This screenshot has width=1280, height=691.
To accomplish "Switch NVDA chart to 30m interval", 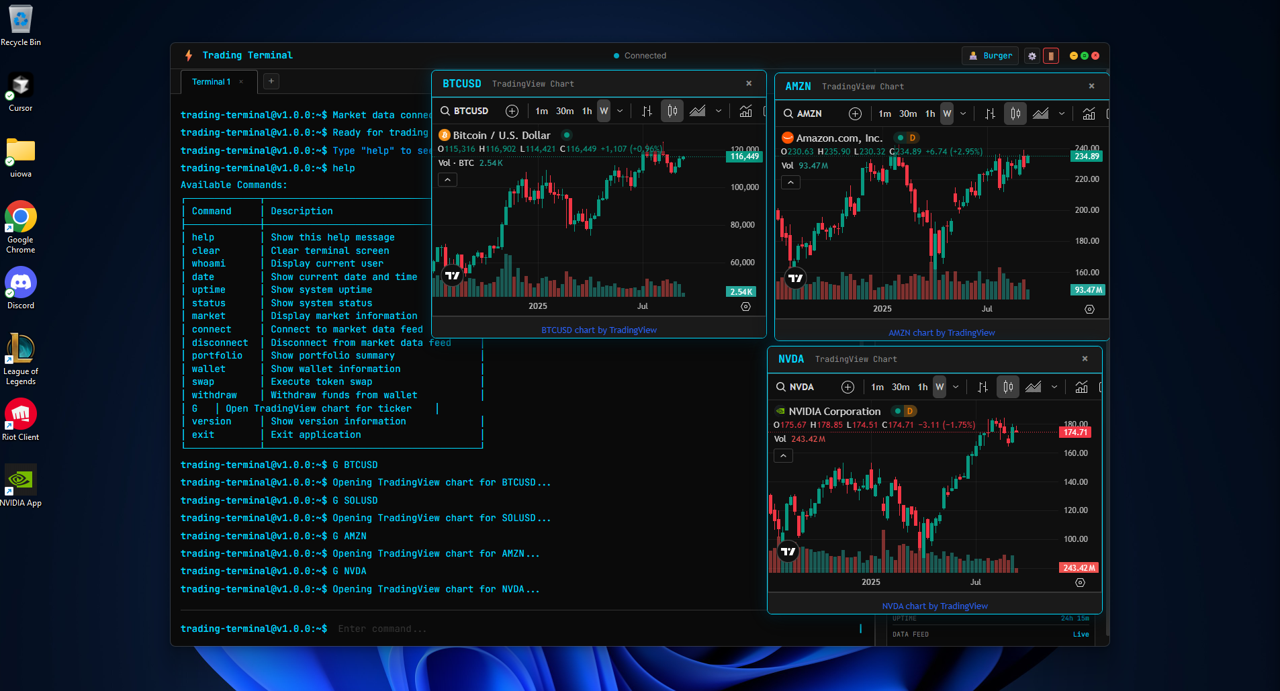I will click(x=901, y=387).
